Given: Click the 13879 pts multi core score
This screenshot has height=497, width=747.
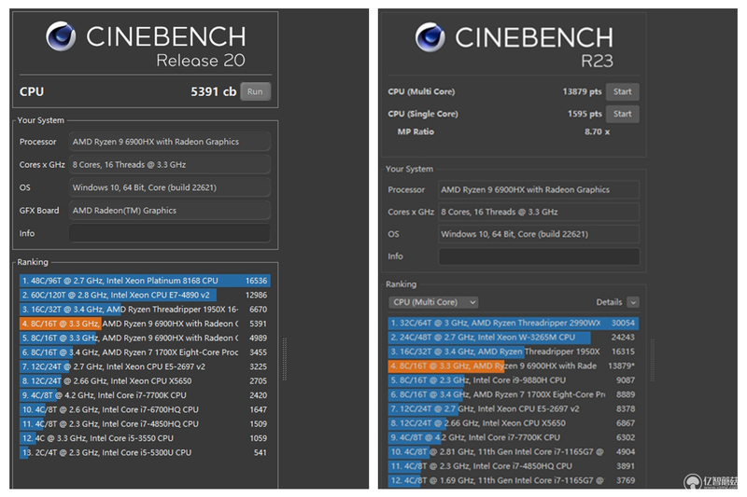Looking at the screenshot, I should pyautogui.click(x=582, y=91).
